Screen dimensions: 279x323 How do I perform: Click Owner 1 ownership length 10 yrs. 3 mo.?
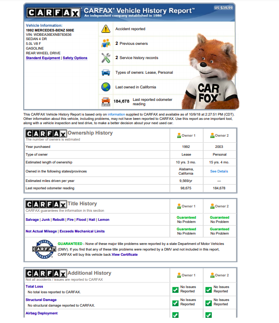click(x=186, y=162)
